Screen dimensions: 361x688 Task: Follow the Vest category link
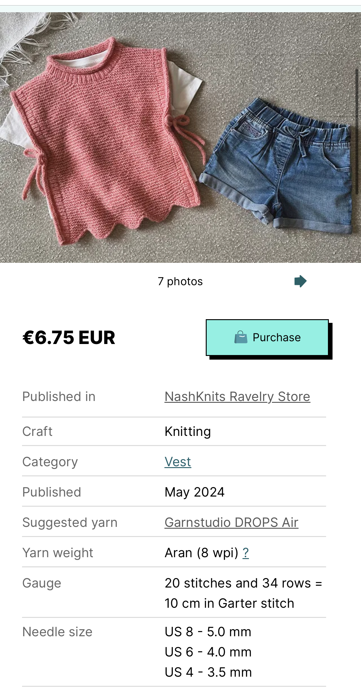tap(178, 462)
